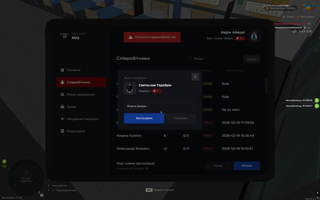Screen dimensions: 320x200
Task: Click the 2026-02-19 16:26:44 last login
Action: pyautogui.click(x=238, y=135)
